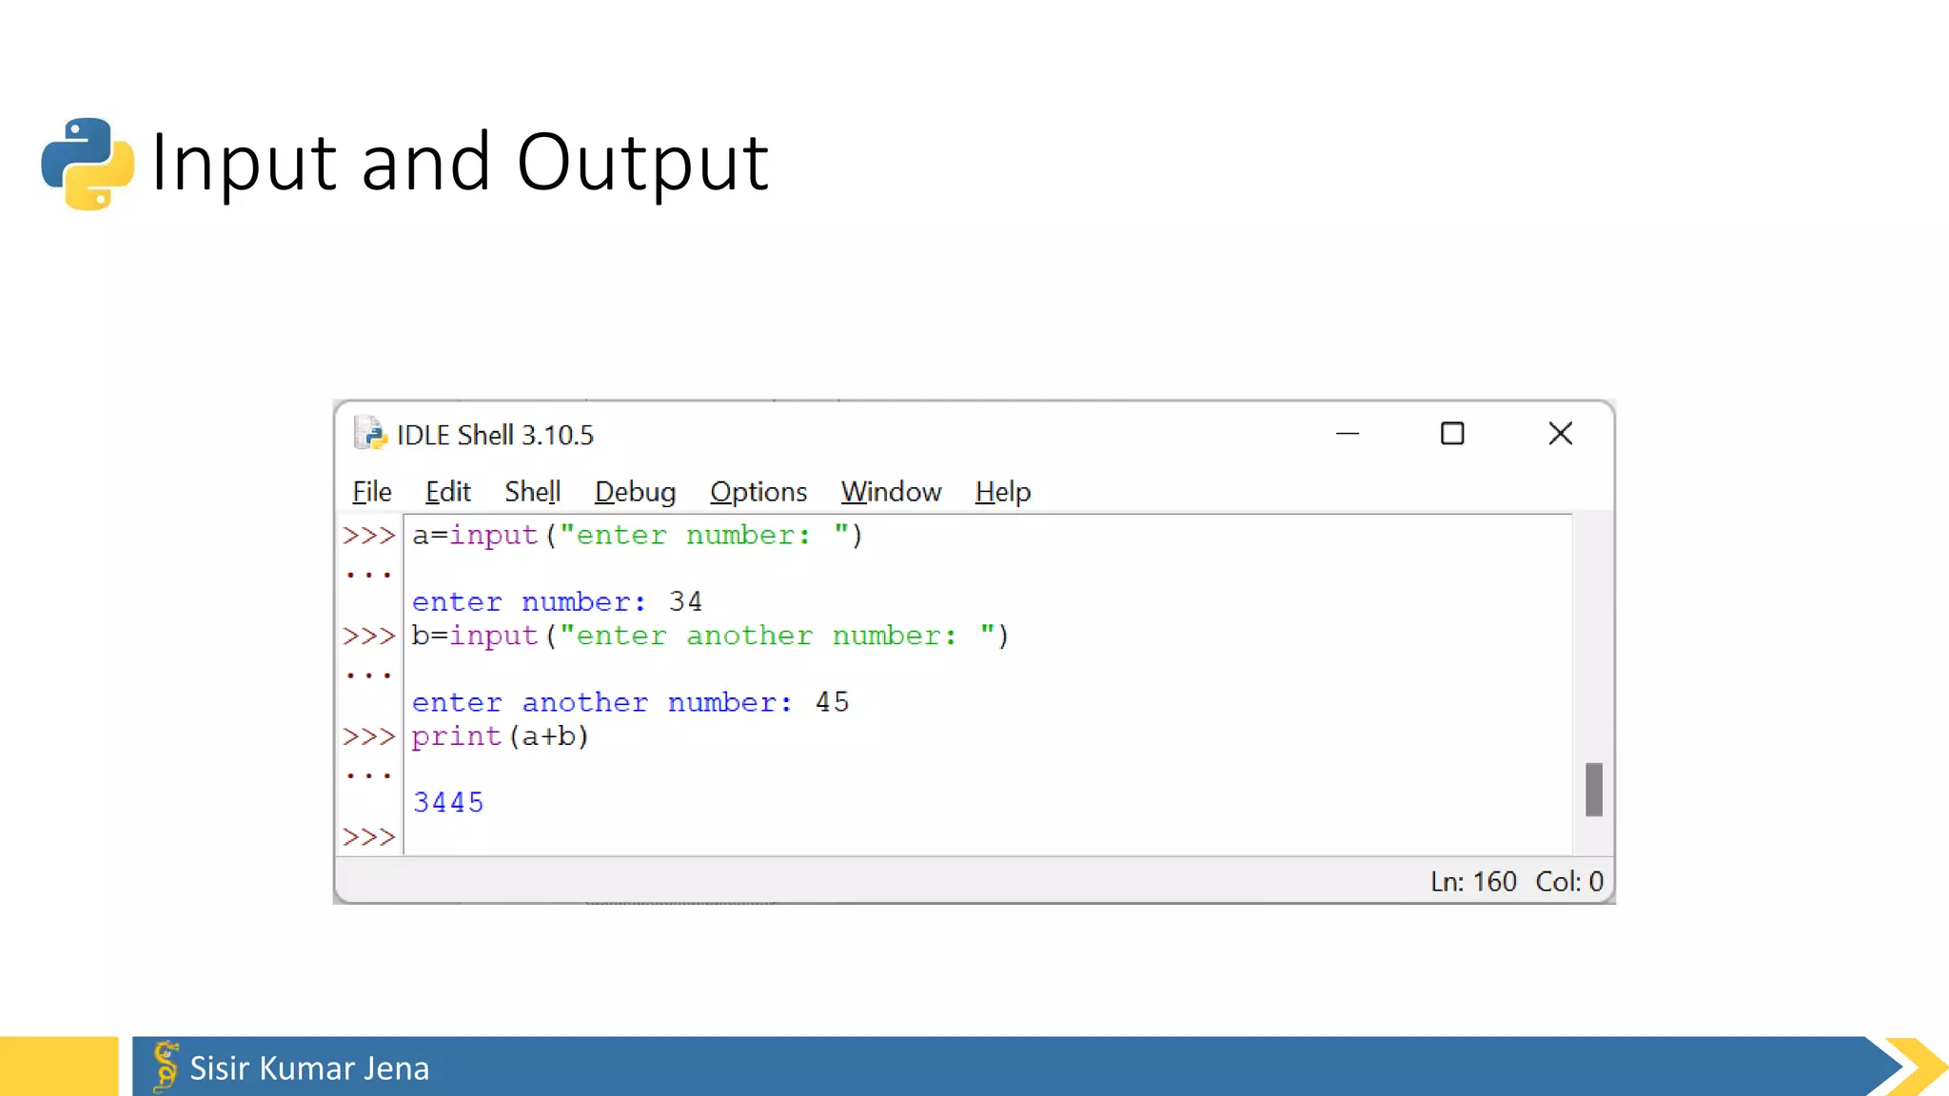Expand the Options menu
Image resolution: width=1949 pixels, height=1096 pixels.
(758, 492)
